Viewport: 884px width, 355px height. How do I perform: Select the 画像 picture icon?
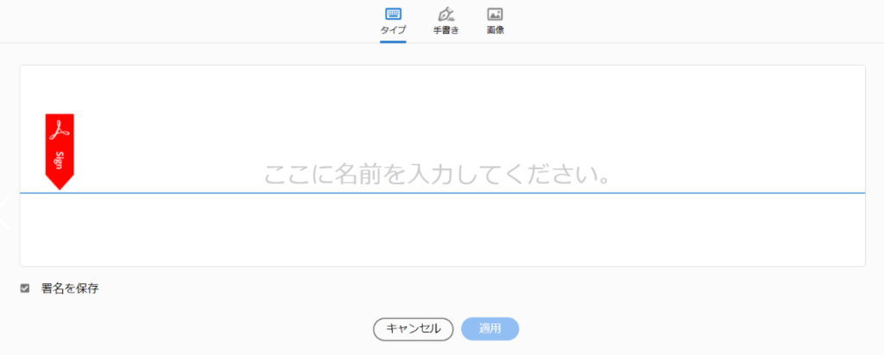[x=495, y=15]
